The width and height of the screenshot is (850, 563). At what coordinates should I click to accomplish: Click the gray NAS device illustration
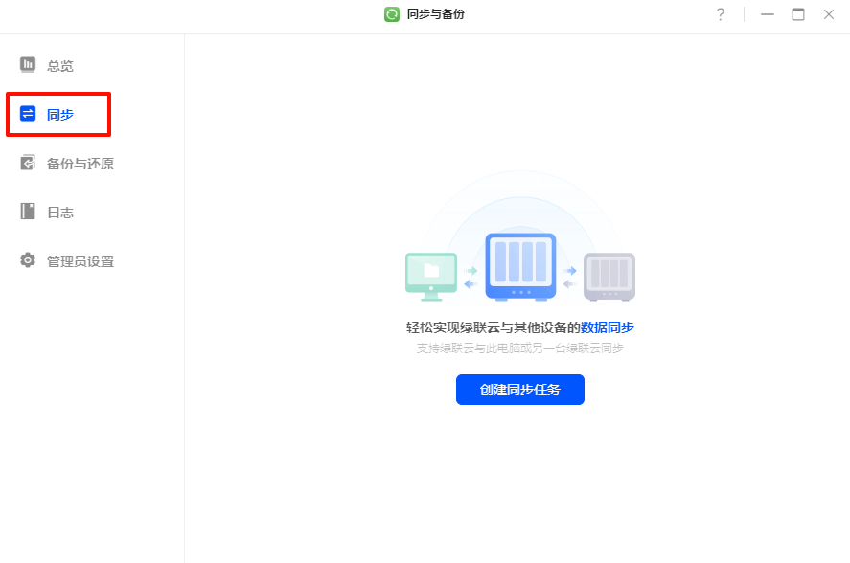609,277
